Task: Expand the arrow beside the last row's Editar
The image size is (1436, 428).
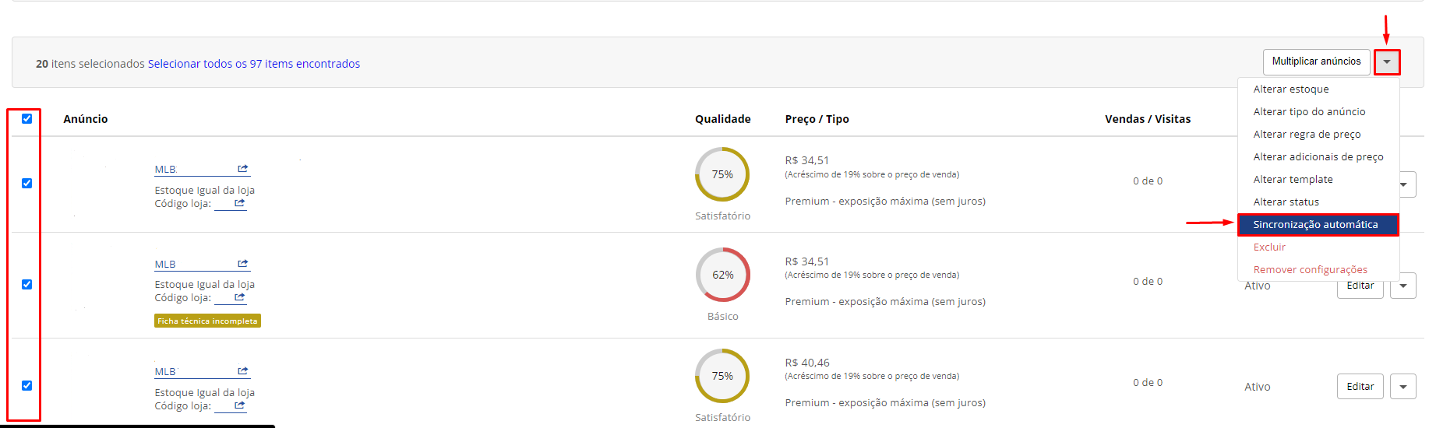Action: (x=1403, y=387)
